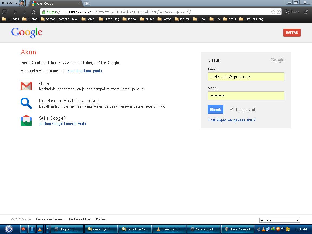Switch to the Boys Like Gi... taskbar folder

tap(135, 229)
